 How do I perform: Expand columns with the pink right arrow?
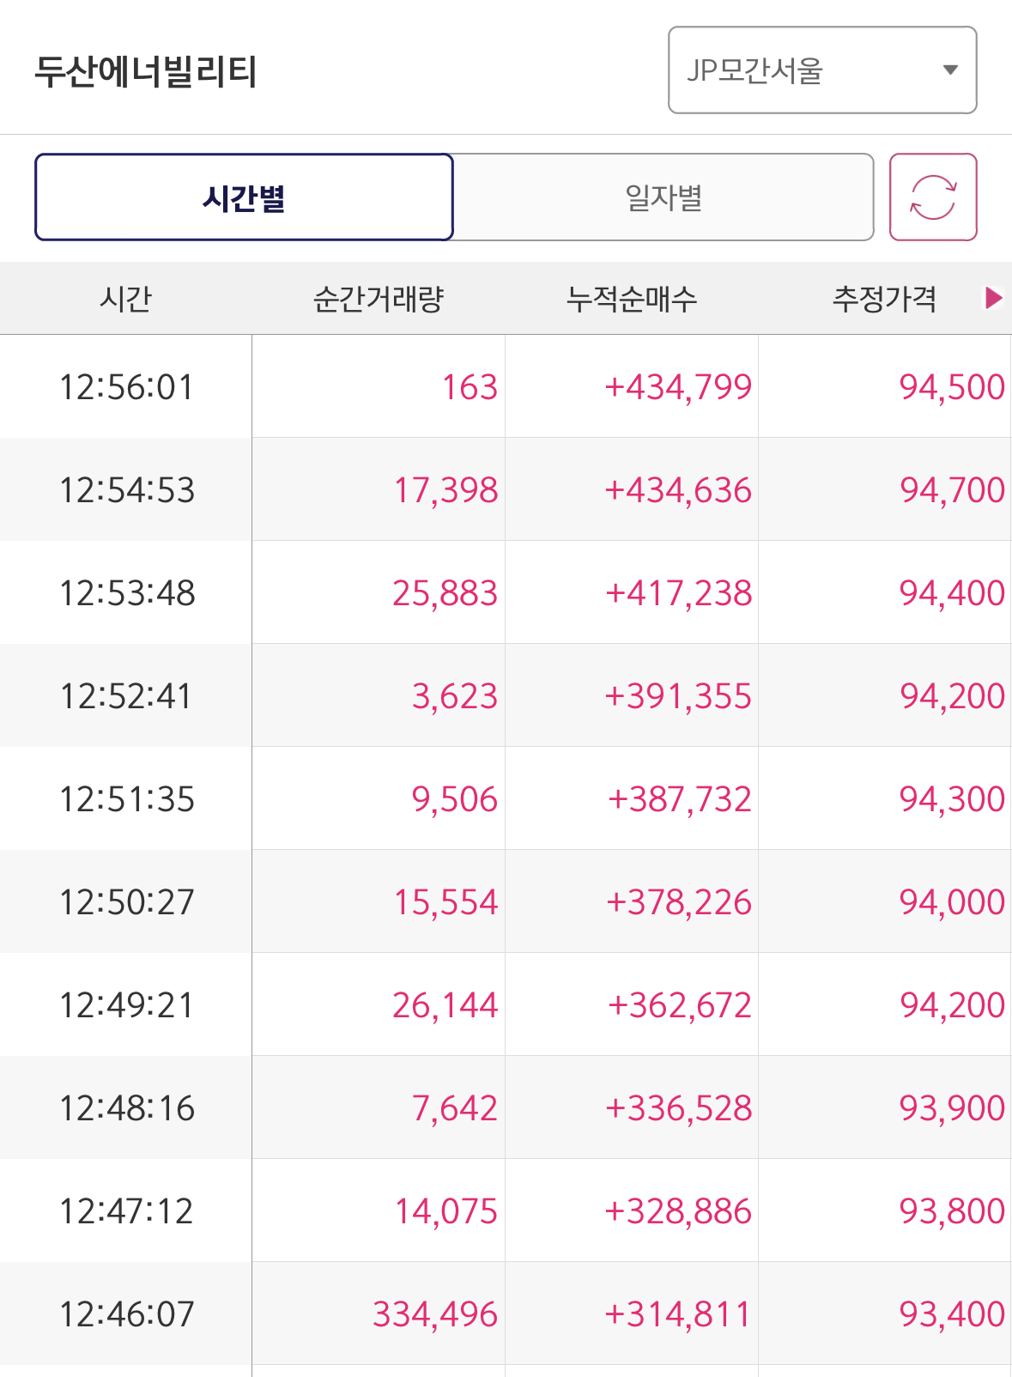click(993, 298)
